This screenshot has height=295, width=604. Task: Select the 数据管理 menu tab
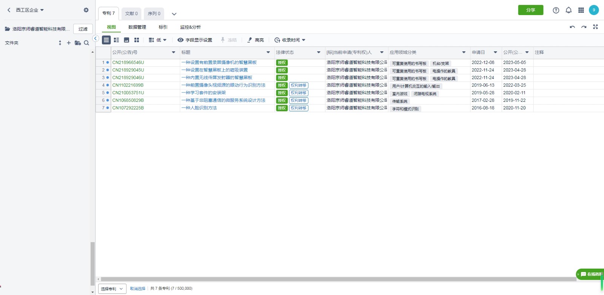(137, 27)
